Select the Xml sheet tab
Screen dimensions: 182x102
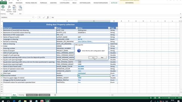(14, 95)
